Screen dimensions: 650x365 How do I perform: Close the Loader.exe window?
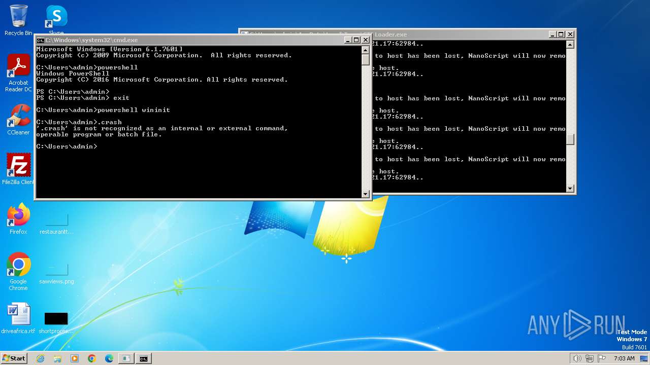point(570,34)
